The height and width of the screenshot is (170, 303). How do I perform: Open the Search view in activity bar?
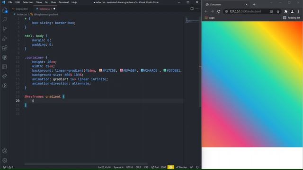(x=5, y=19)
